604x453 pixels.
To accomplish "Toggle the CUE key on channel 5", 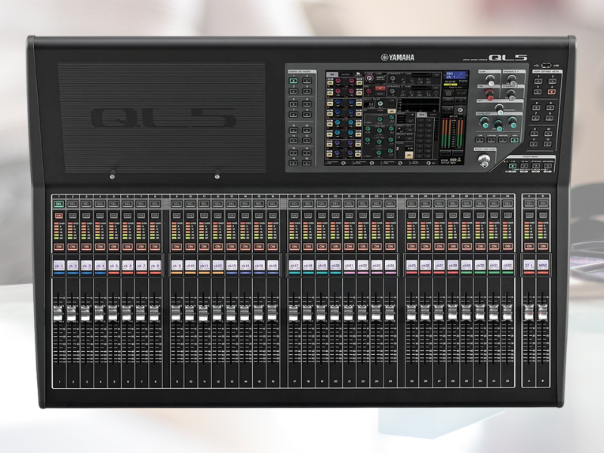I will pos(114,215).
